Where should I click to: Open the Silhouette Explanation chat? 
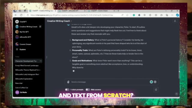(x=24, y=79)
